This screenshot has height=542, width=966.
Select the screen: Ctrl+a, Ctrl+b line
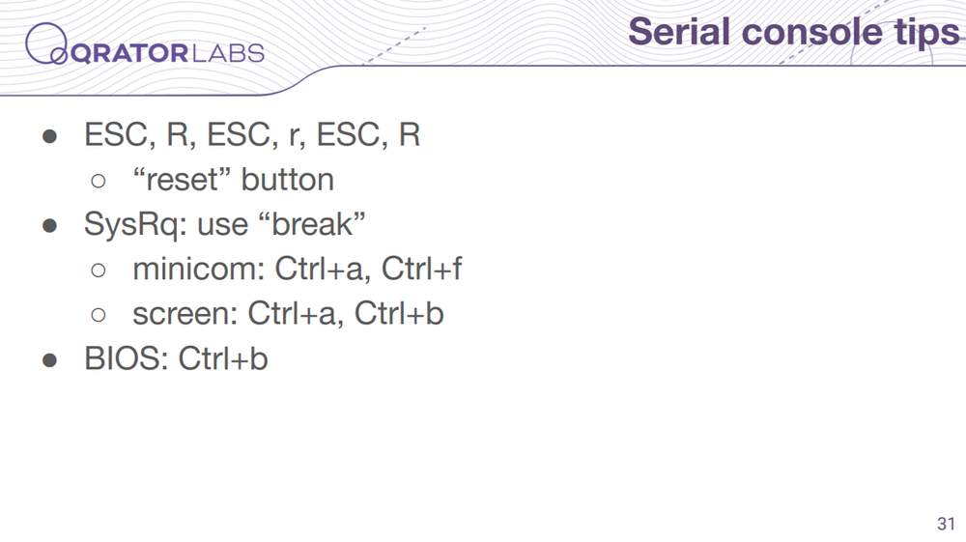point(288,313)
